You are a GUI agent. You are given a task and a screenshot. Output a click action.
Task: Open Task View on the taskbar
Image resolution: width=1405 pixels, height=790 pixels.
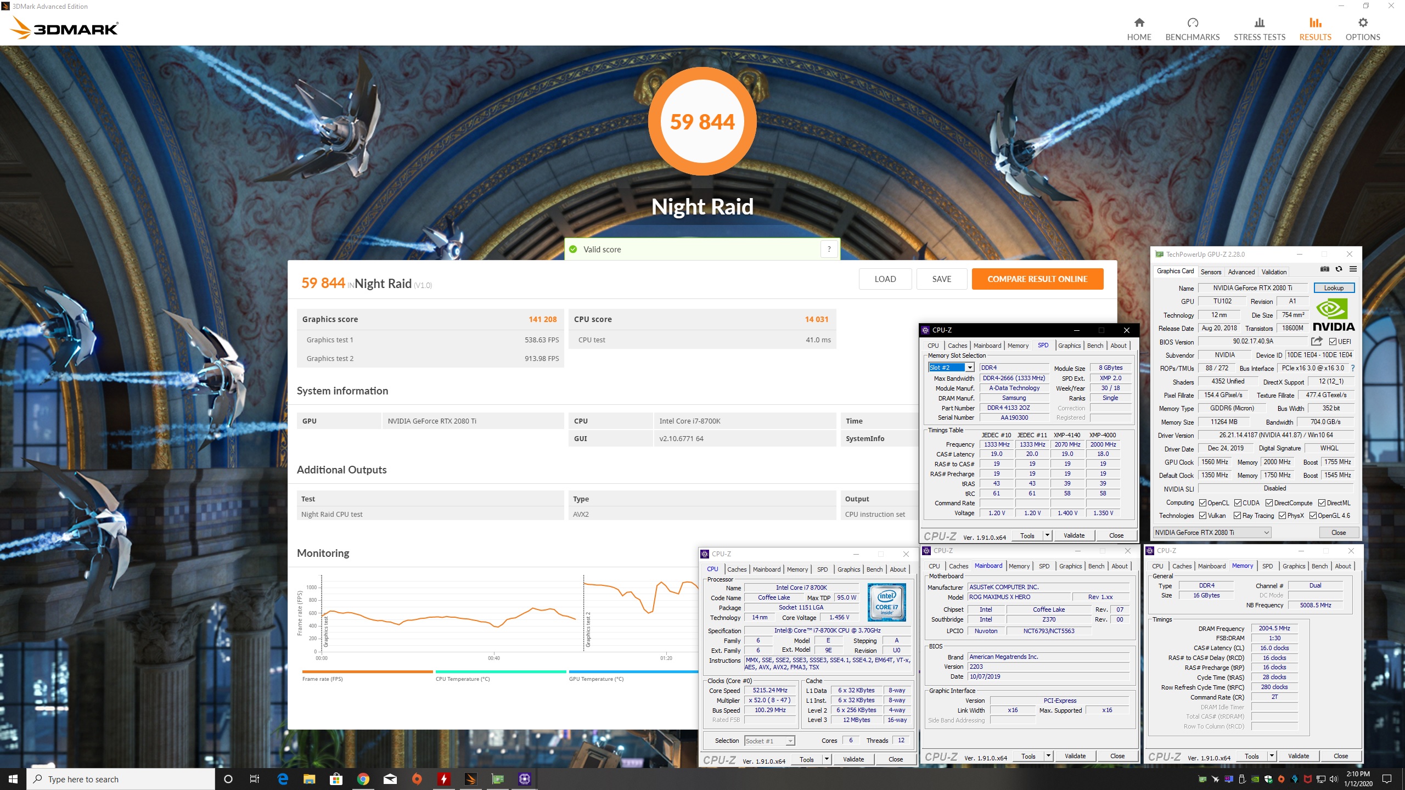254,779
